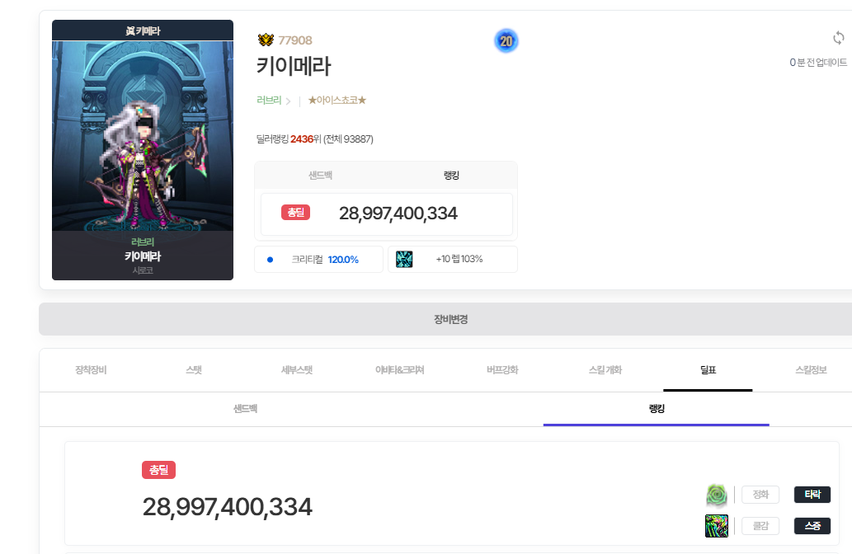
Task: Switch to 샌드백 in the summary card
Action: pos(320,176)
